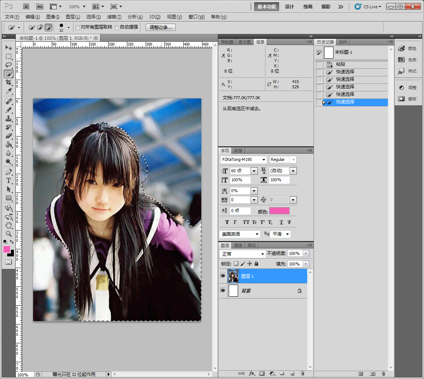Select the Eyedropper tool in the toolbox

[x=9, y=91]
